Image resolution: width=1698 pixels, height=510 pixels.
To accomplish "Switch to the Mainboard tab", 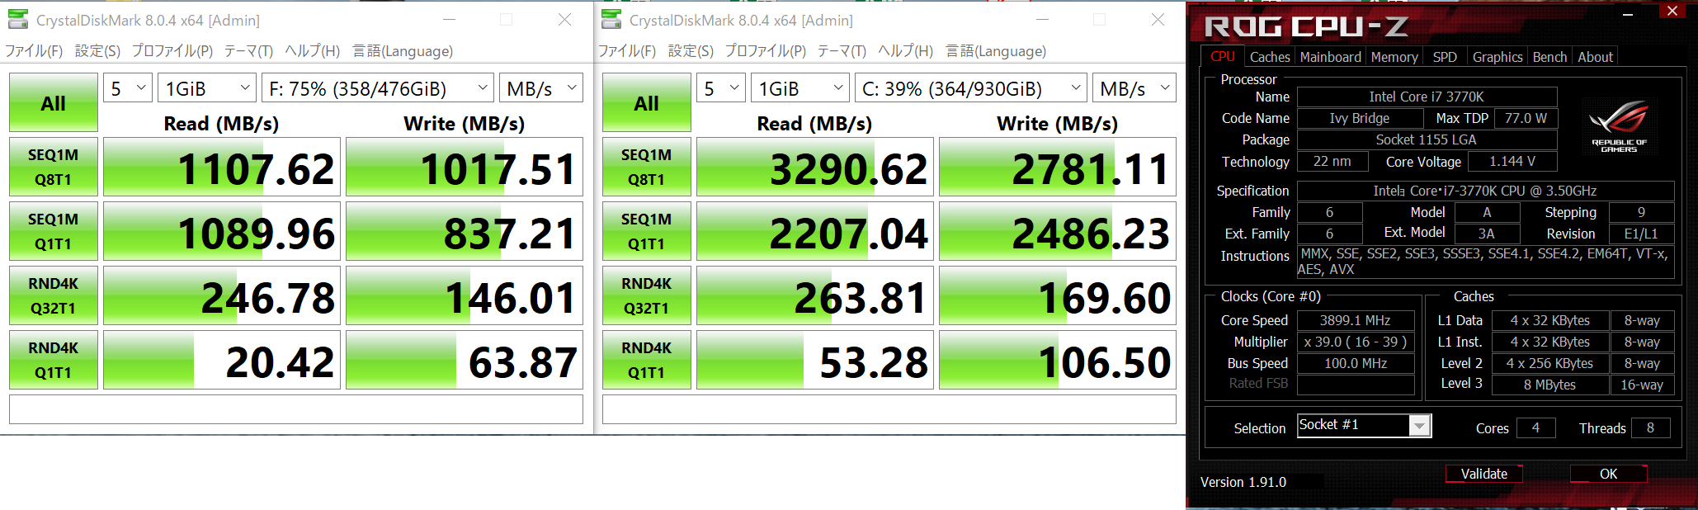I will (1330, 57).
